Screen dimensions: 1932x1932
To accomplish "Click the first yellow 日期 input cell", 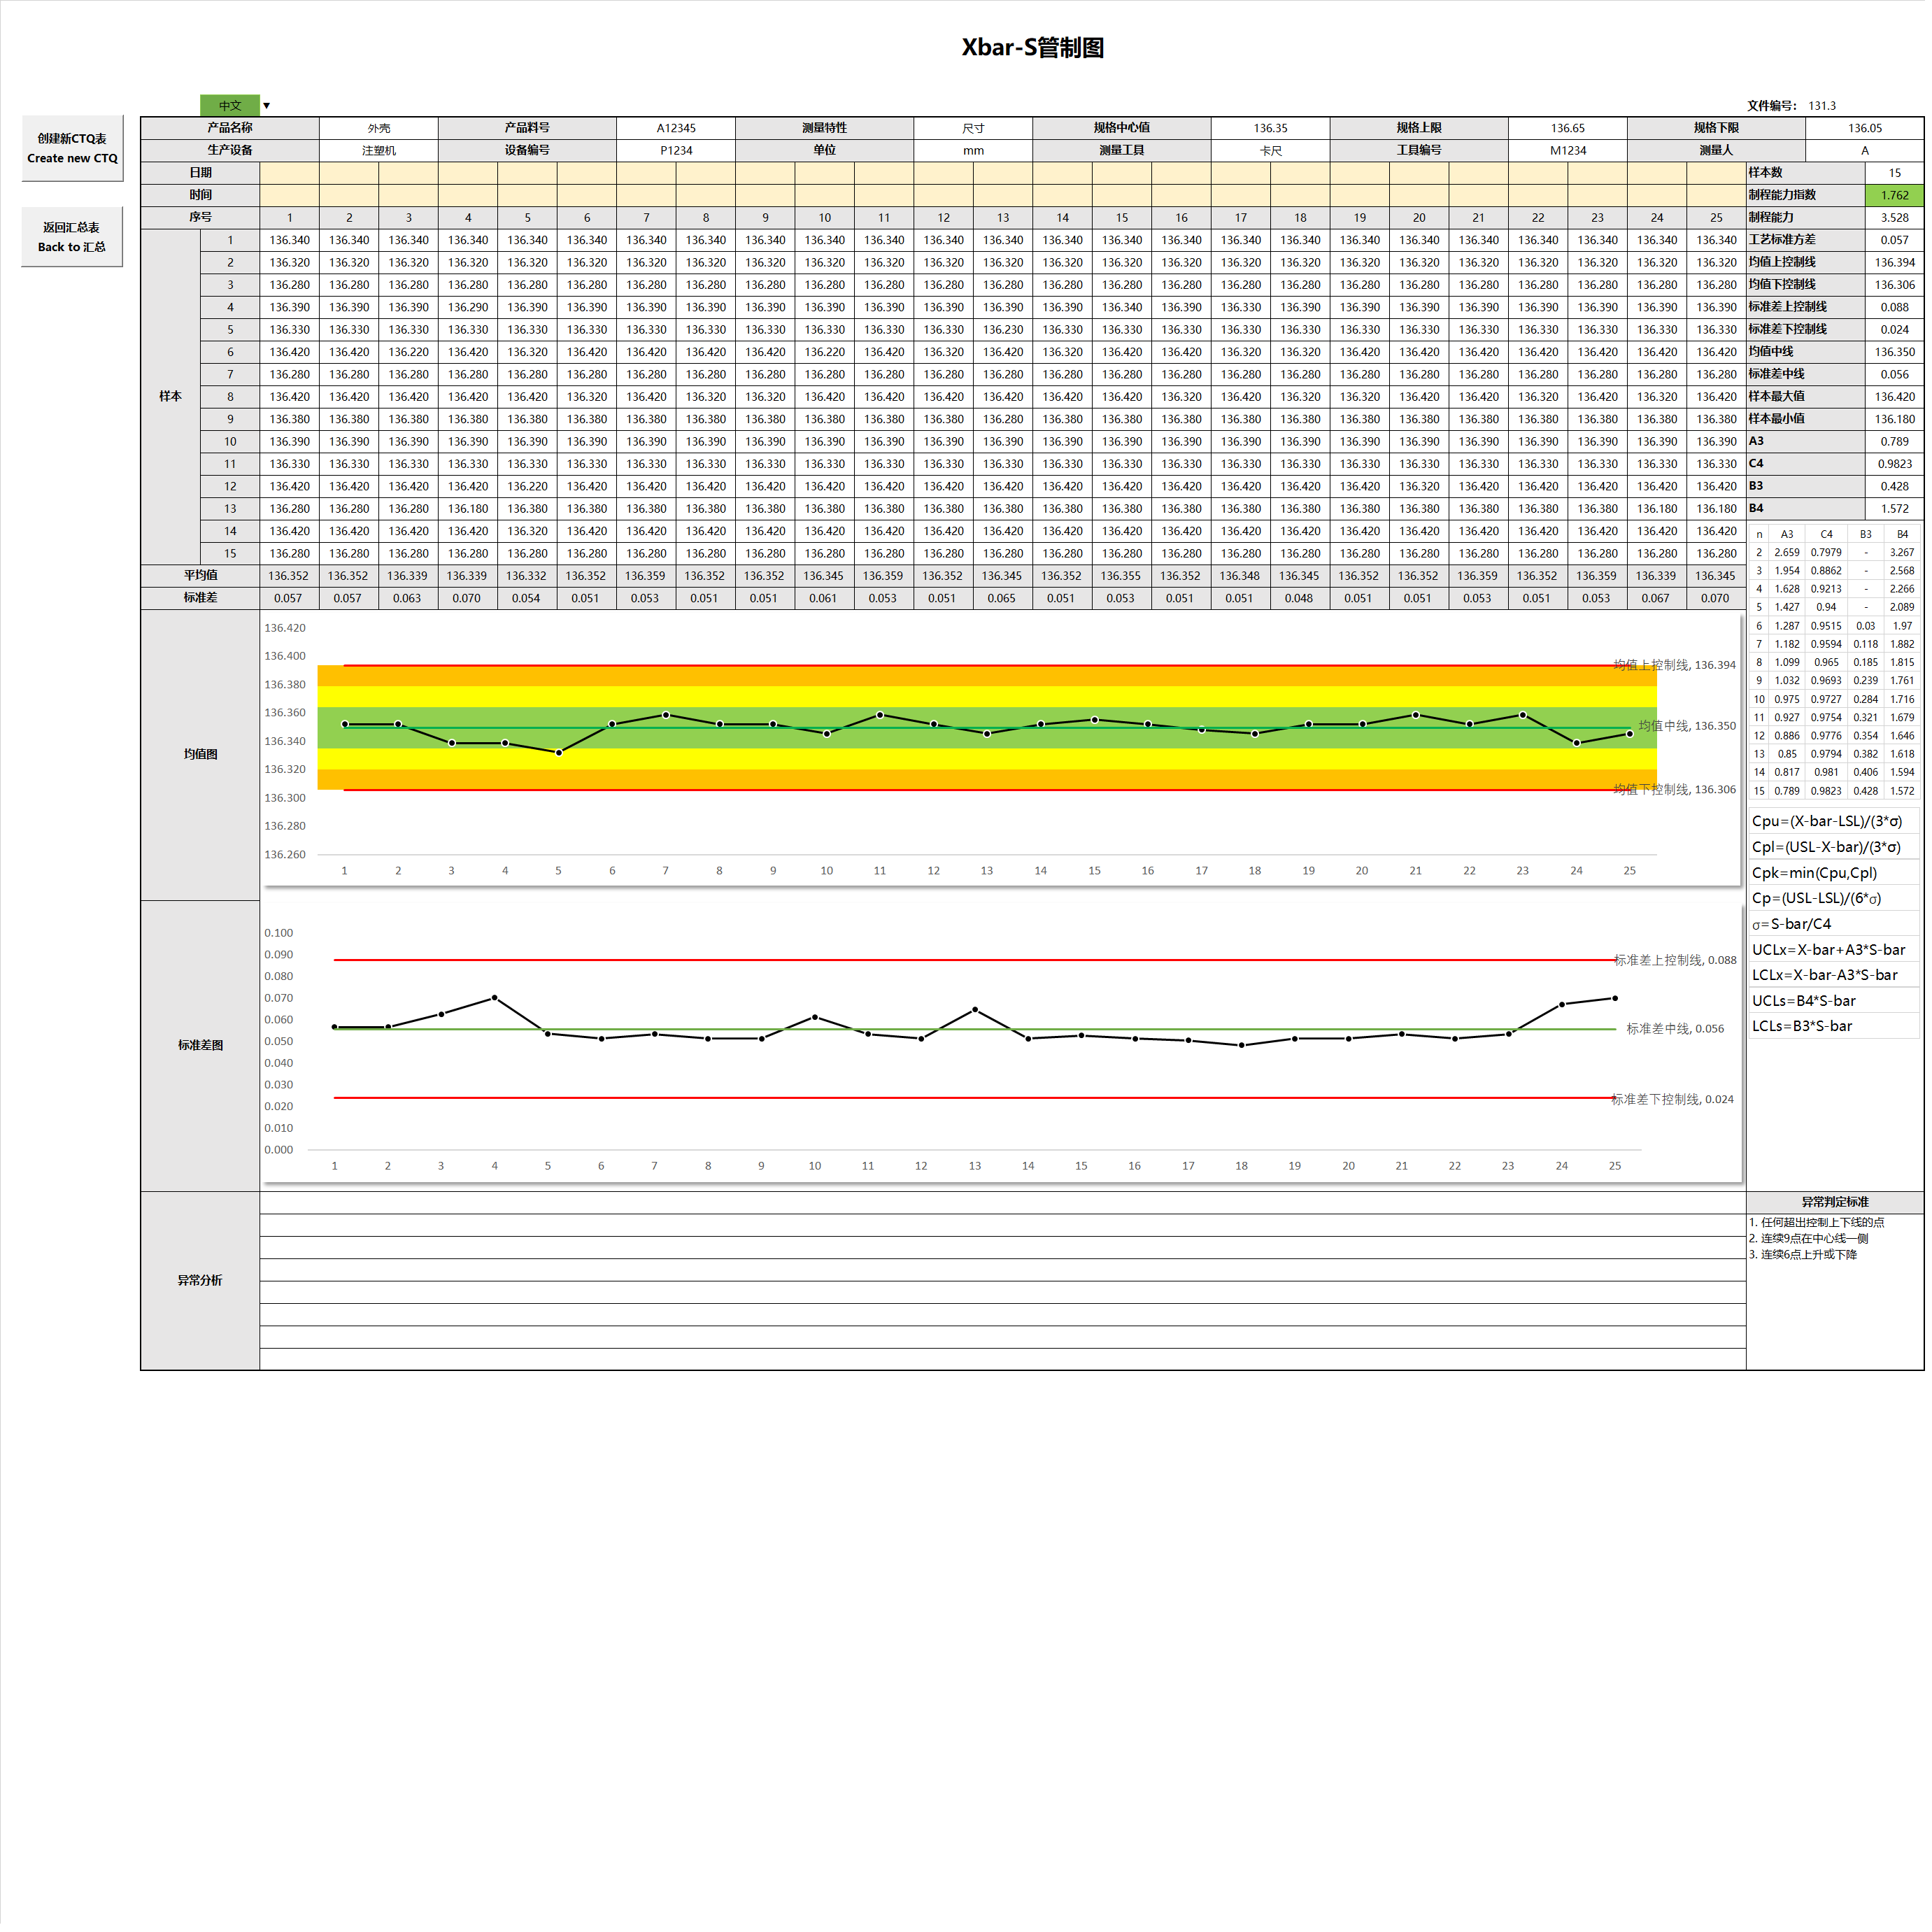I will (290, 173).
